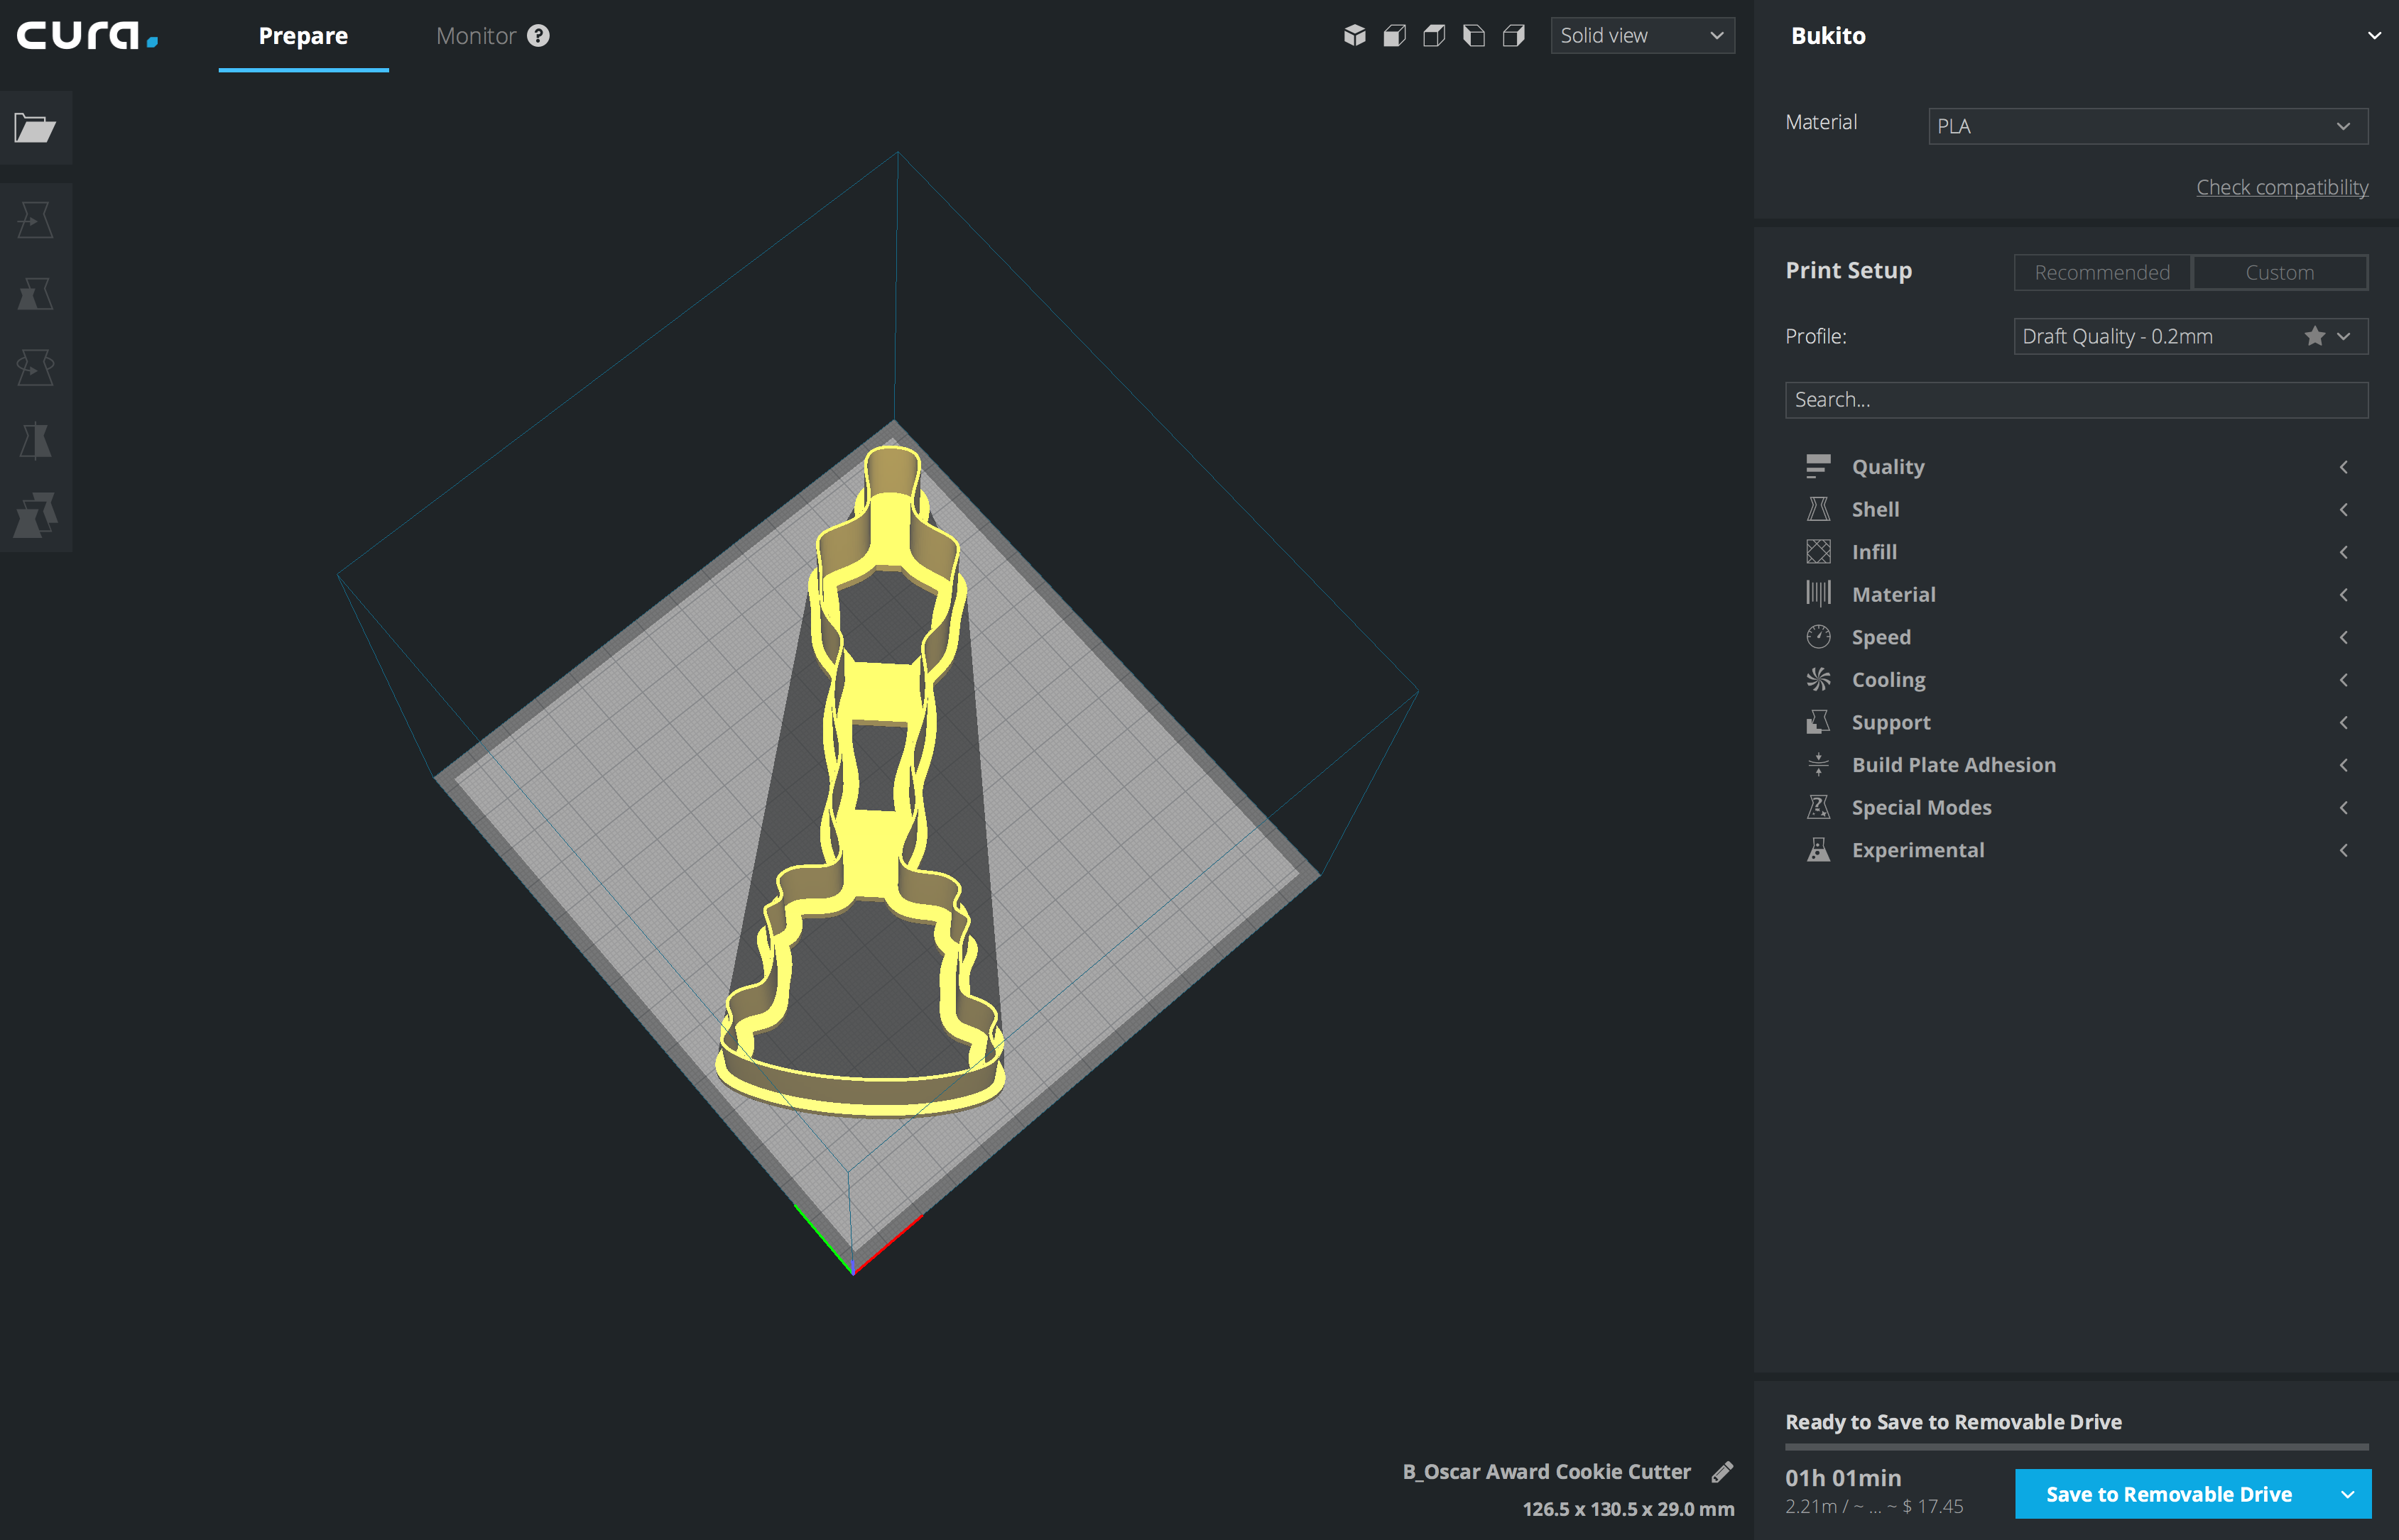Click the Infill section label
Image resolution: width=2399 pixels, height=1540 pixels.
pyautogui.click(x=1873, y=552)
